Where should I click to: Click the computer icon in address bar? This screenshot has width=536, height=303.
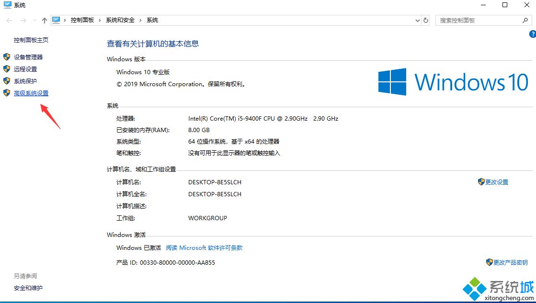tap(56, 20)
